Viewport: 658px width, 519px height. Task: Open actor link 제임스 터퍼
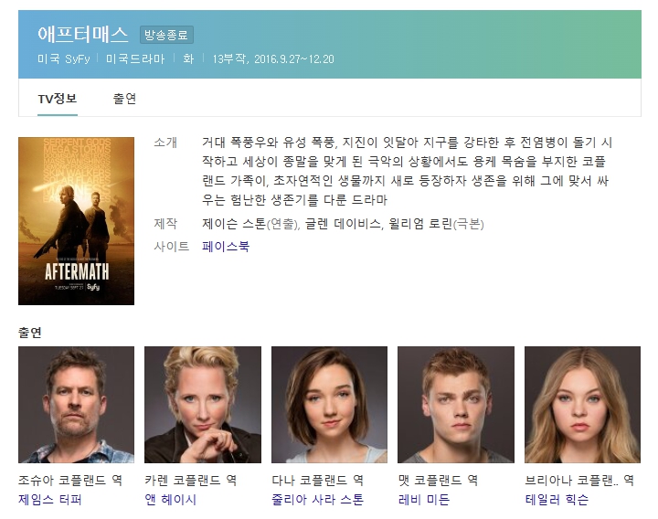pos(50,499)
